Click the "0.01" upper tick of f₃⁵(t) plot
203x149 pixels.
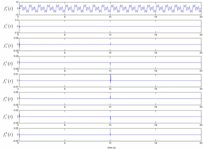[16, 74]
